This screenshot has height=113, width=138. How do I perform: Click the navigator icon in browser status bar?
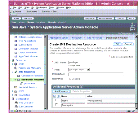[12, 111]
